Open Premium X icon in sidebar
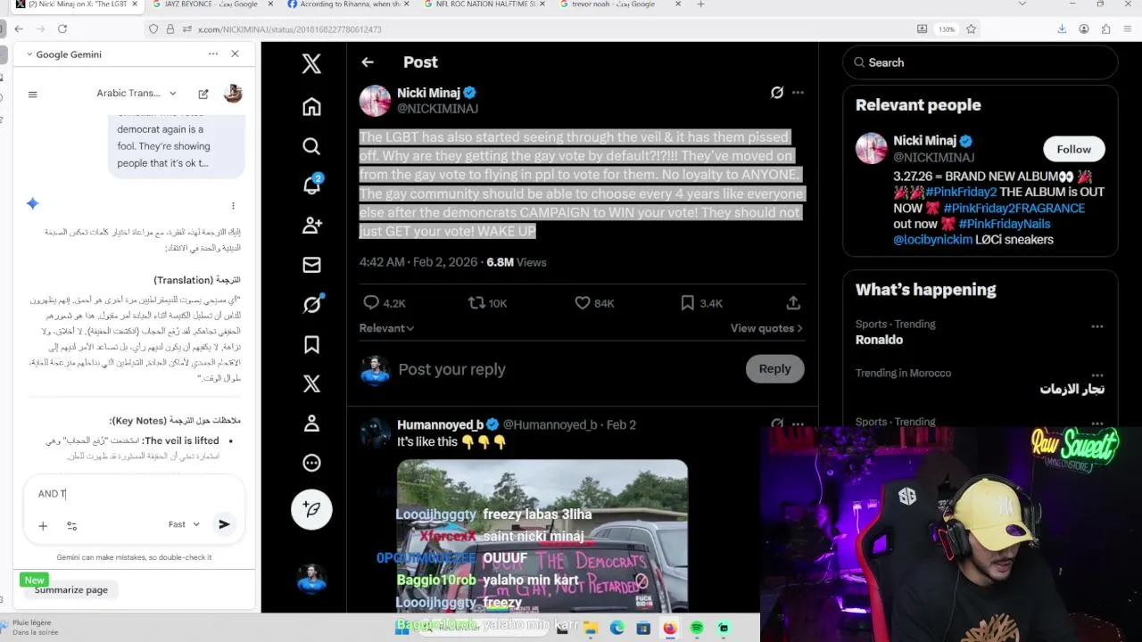Screen dimensions: 1142x642 (311, 383)
